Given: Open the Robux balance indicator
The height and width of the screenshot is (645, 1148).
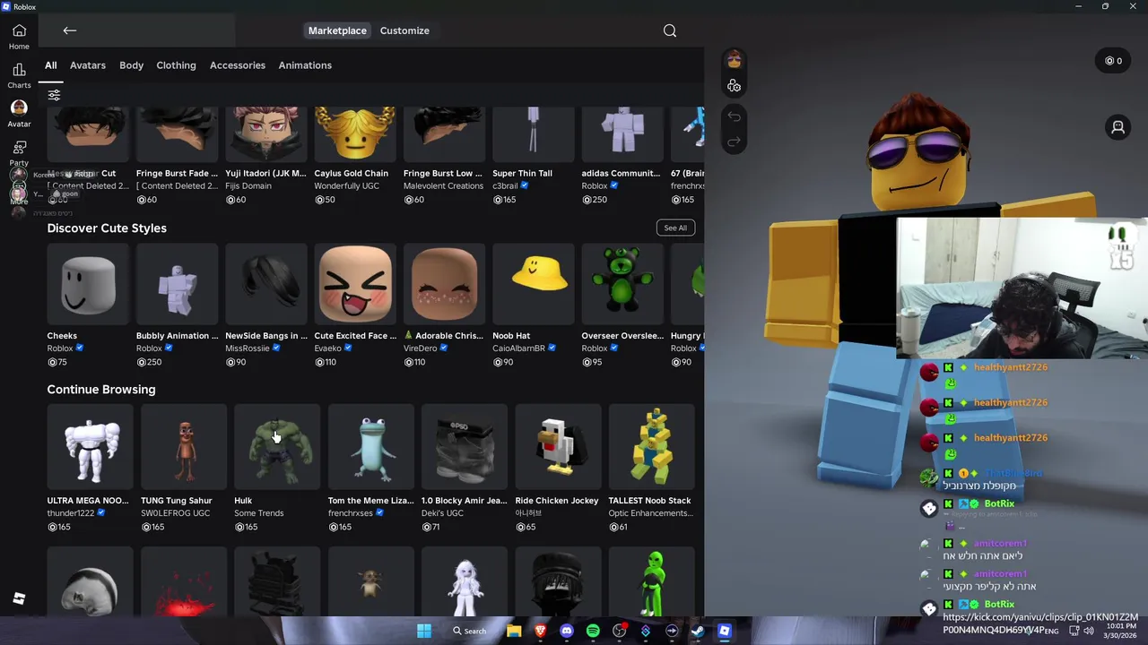Looking at the screenshot, I should coord(1114,61).
